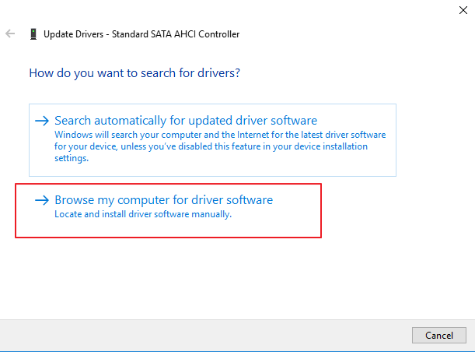Choose Search automatically for updated driver software

(185, 121)
